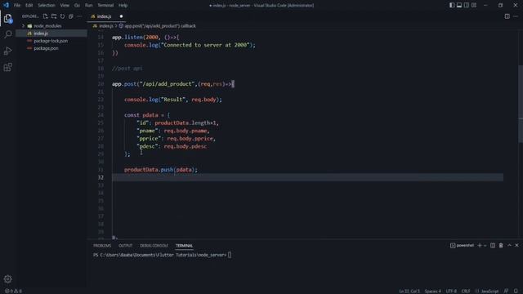Open the Customize Layout icon
The width and height of the screenshot is (523, 294).
point(474,5)
